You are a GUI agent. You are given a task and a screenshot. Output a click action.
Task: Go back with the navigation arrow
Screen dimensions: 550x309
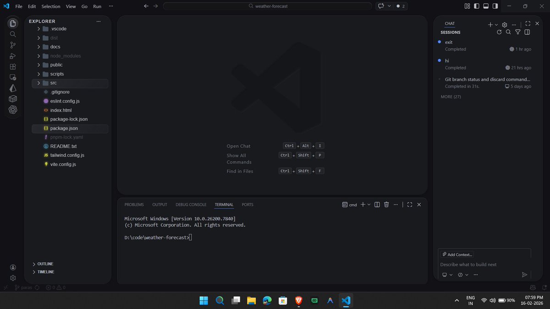[x=146, y=6]
